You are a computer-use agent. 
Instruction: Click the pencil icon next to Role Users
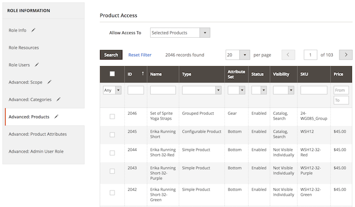(x=37, y=65)
